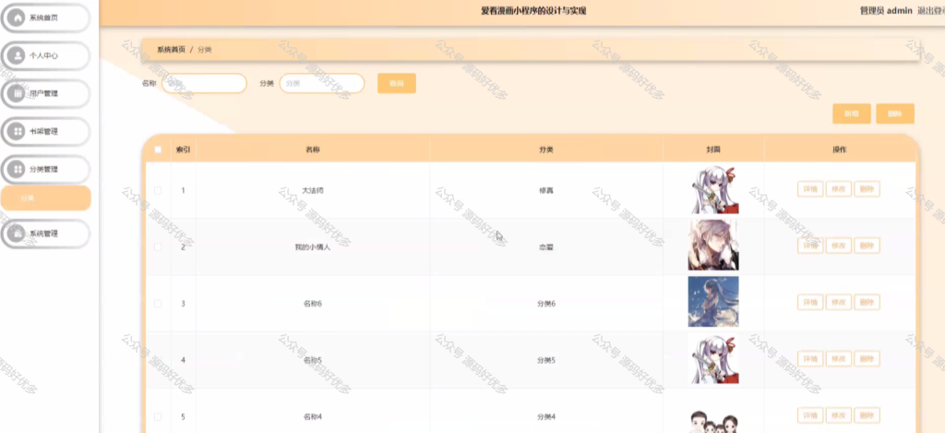Focus the 分类 search input field

322,83
